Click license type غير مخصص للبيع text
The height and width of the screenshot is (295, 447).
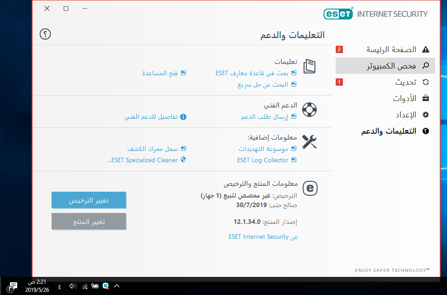pyautogui.click(x=235, y=196)
